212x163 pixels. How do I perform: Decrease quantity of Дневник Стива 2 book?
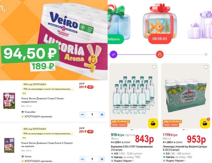click(82, 115)
